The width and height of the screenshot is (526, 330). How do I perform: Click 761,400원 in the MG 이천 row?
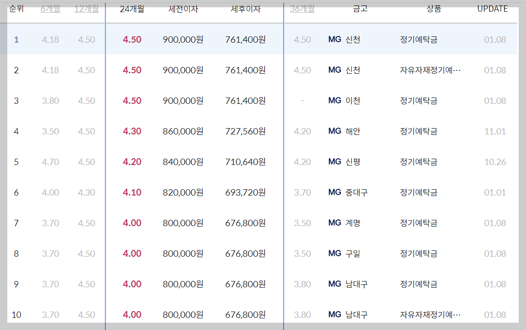(x=246, y=100)
